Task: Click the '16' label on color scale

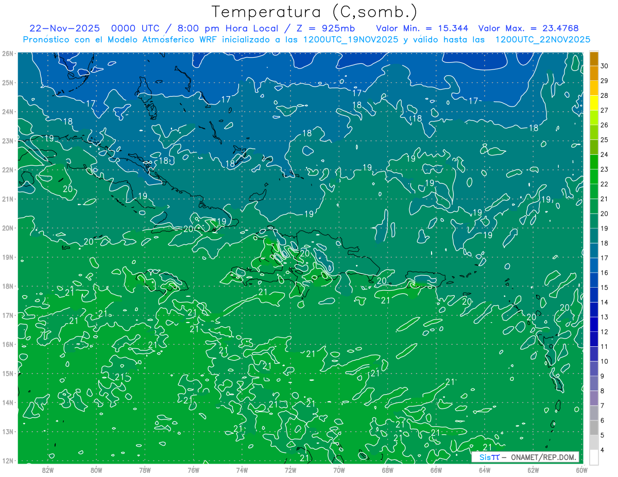Action: point(605,273)
